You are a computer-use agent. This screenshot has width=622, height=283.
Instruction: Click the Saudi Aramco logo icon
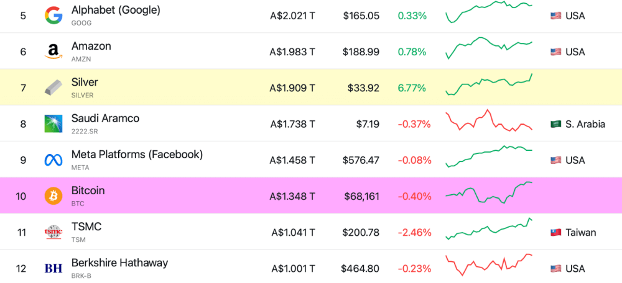point(53,124)
